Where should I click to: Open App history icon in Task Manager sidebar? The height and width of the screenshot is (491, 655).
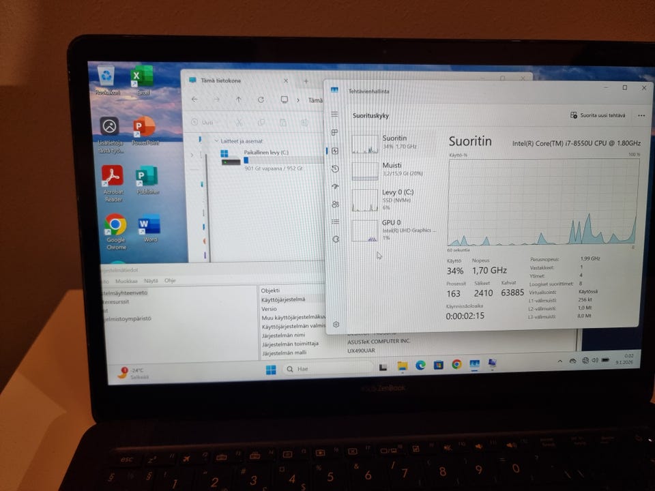coord(335,168)
